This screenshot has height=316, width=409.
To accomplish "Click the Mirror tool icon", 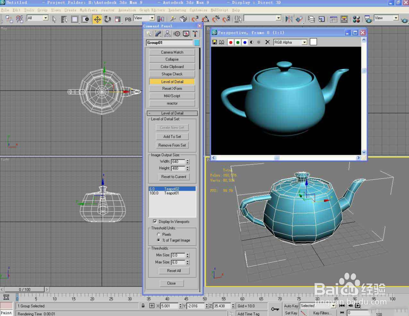I will [289, 19].
